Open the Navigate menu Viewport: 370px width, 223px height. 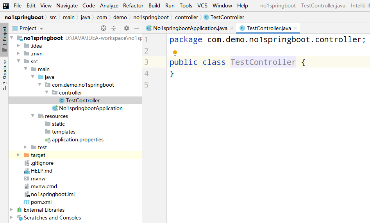(x=67, y=6)
